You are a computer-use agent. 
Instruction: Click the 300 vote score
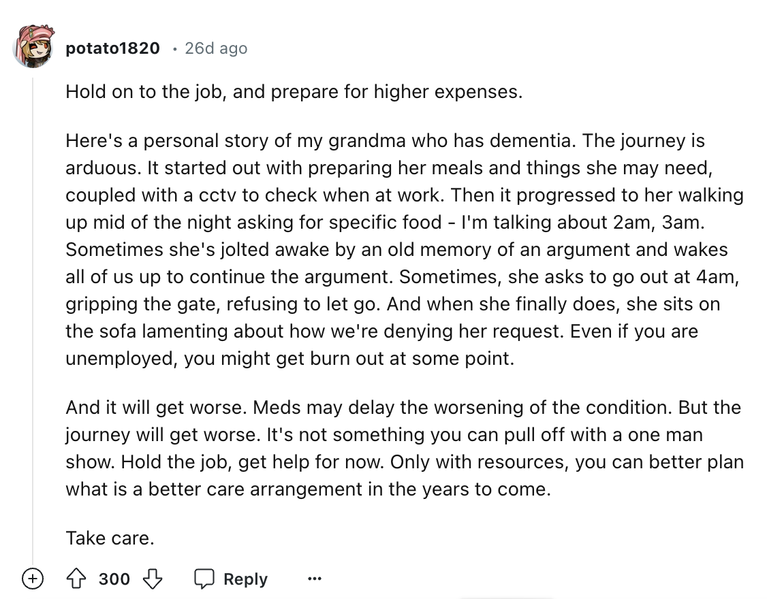click(x=114, y=579)
